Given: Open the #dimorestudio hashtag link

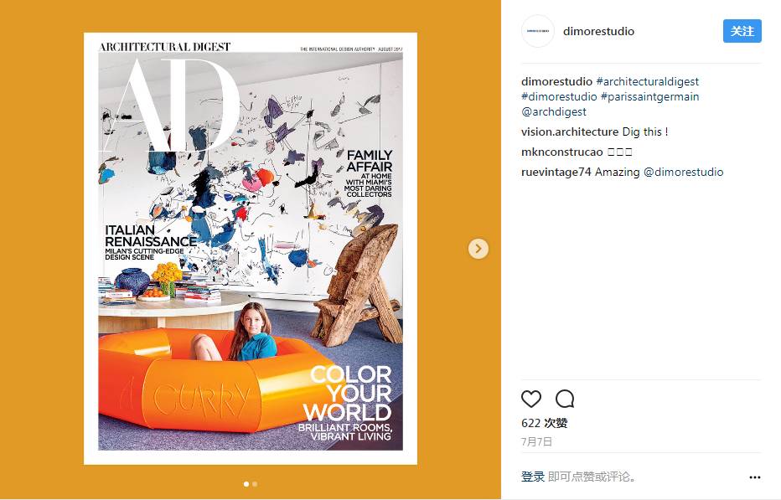Looking at the screenshot, I should (x=559, y=96).
